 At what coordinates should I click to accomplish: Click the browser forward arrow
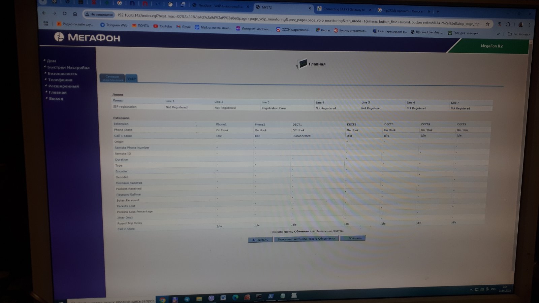(54, 13)
